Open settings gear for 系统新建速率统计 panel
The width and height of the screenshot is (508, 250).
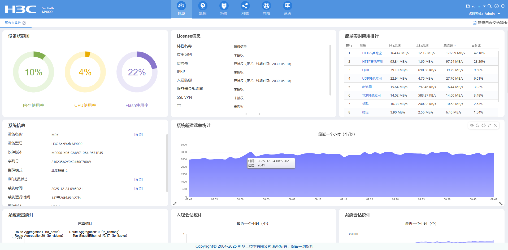pos(484,125)
